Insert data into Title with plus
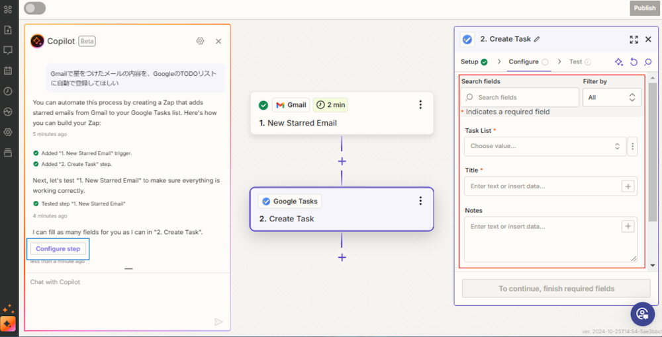Screen dimensions: 662x337 tap(628, 186)
